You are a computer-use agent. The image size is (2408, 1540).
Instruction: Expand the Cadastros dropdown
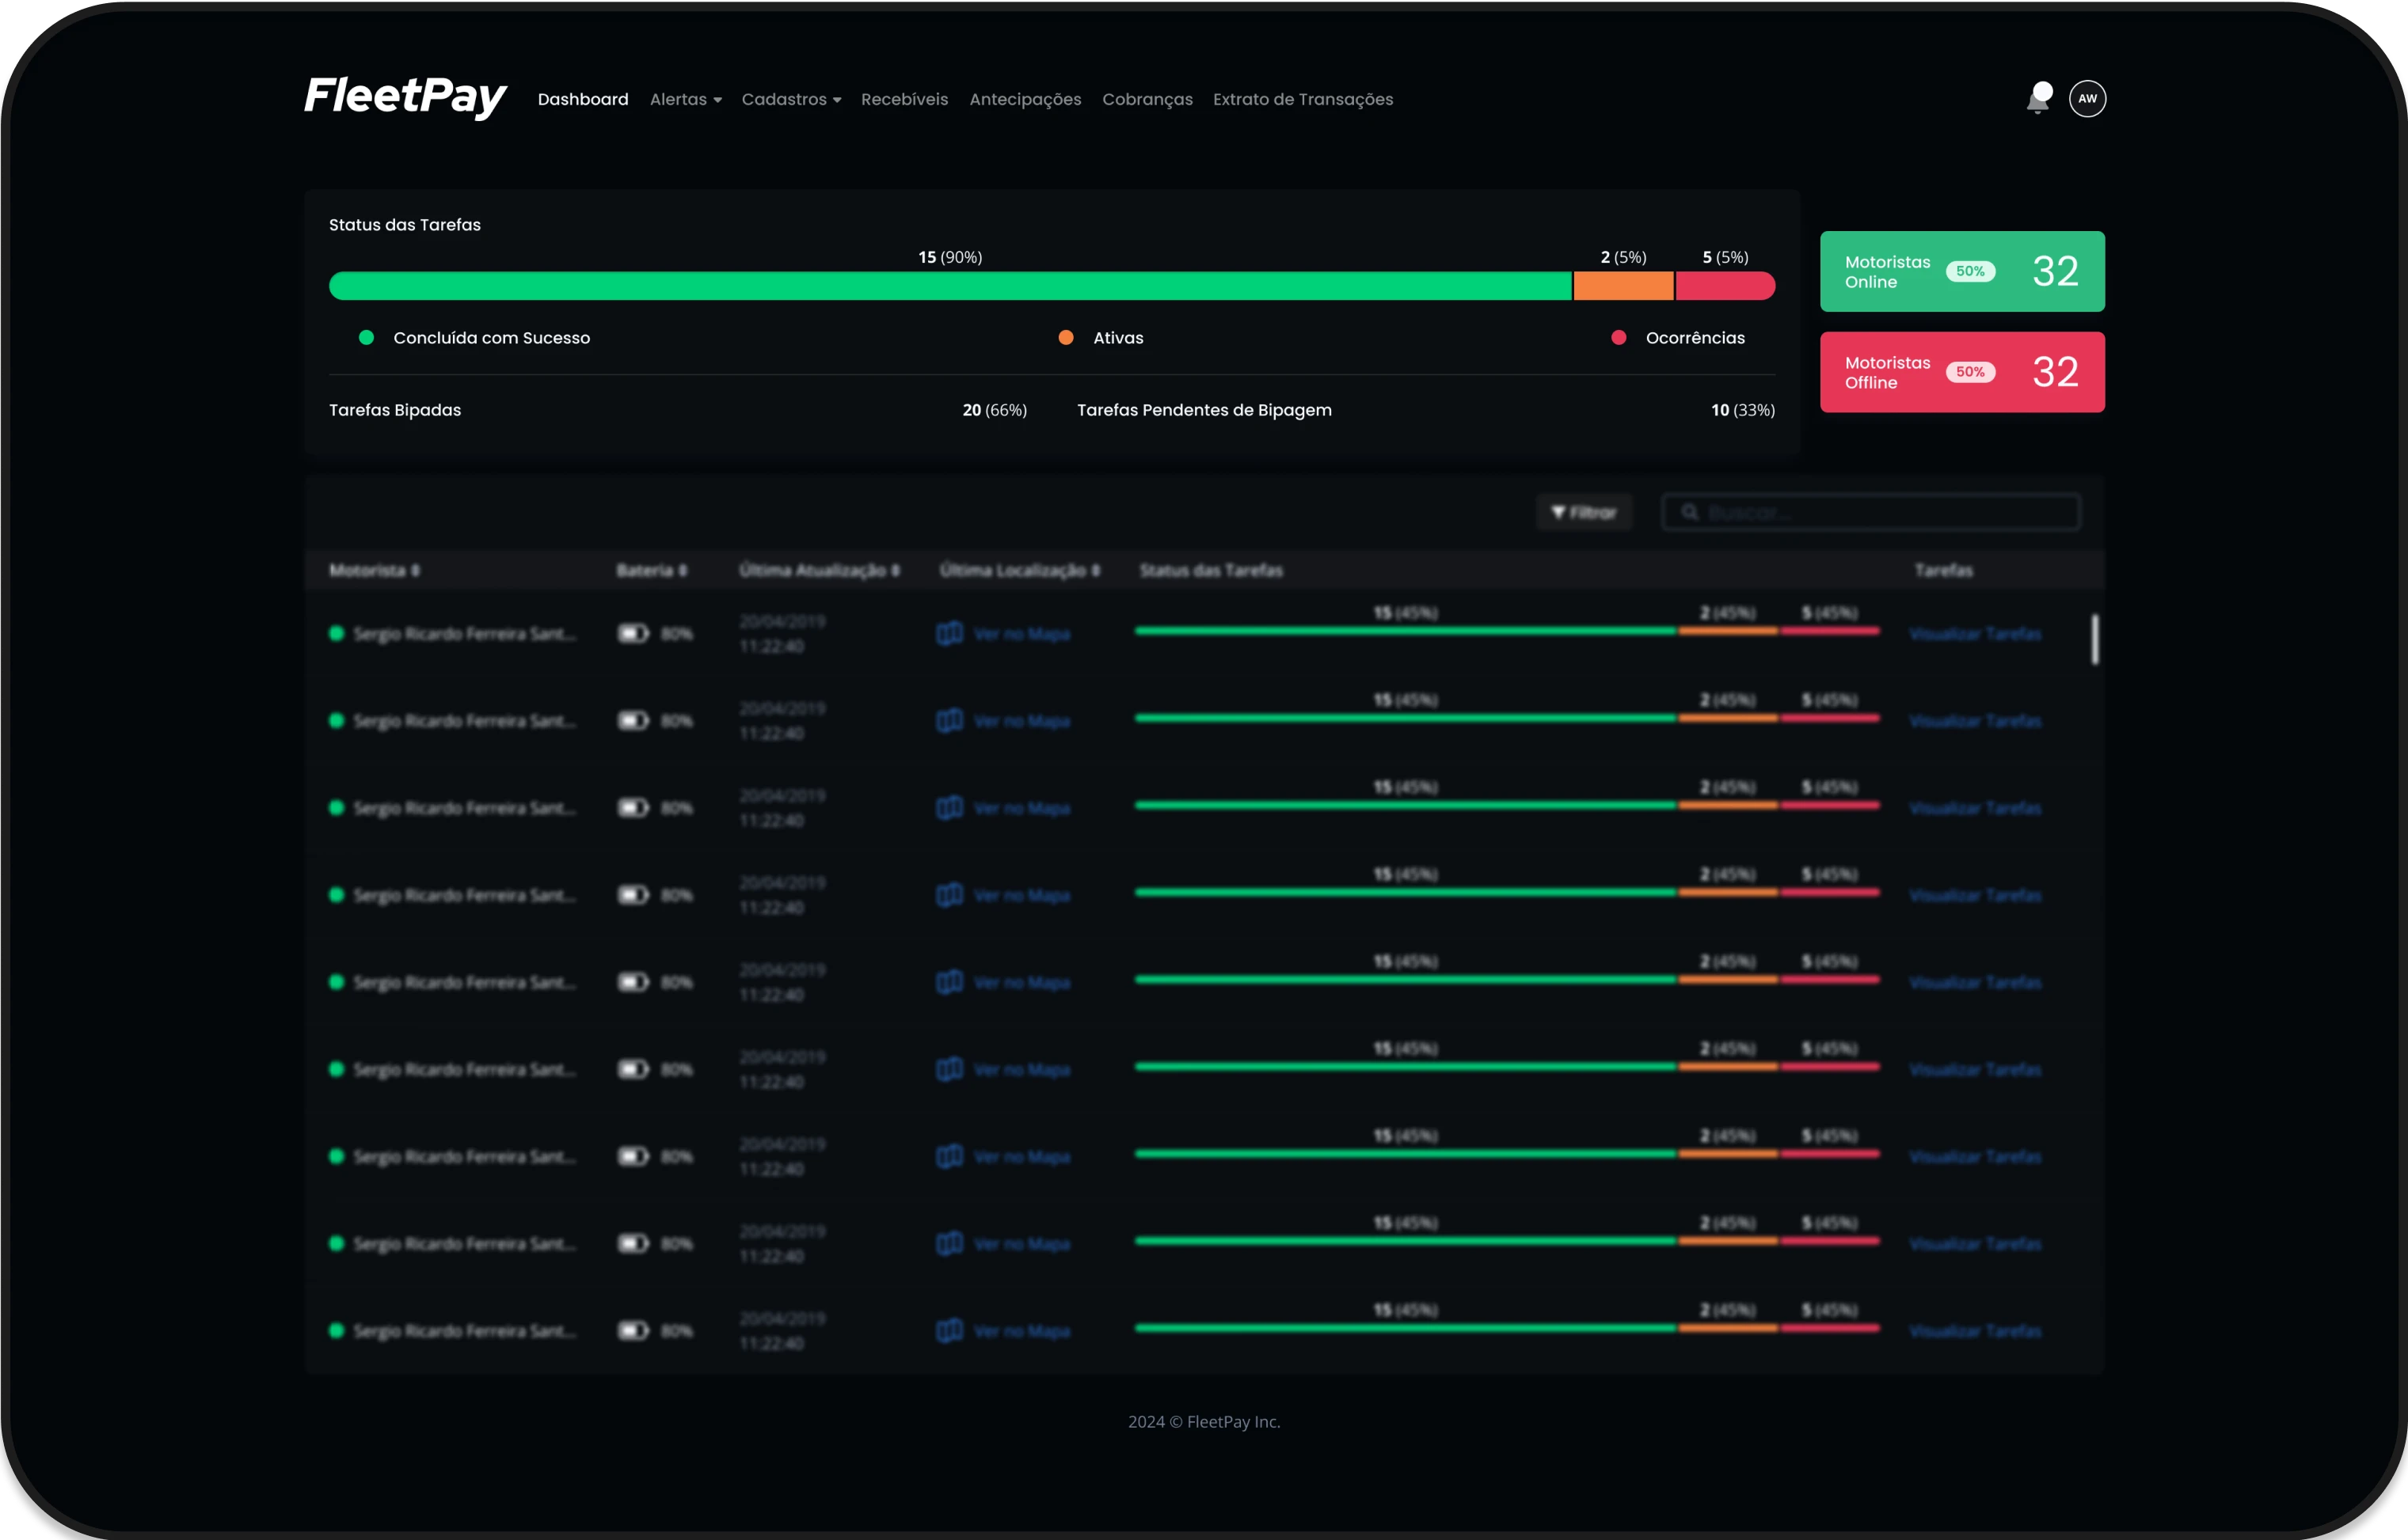click(791, 99)
